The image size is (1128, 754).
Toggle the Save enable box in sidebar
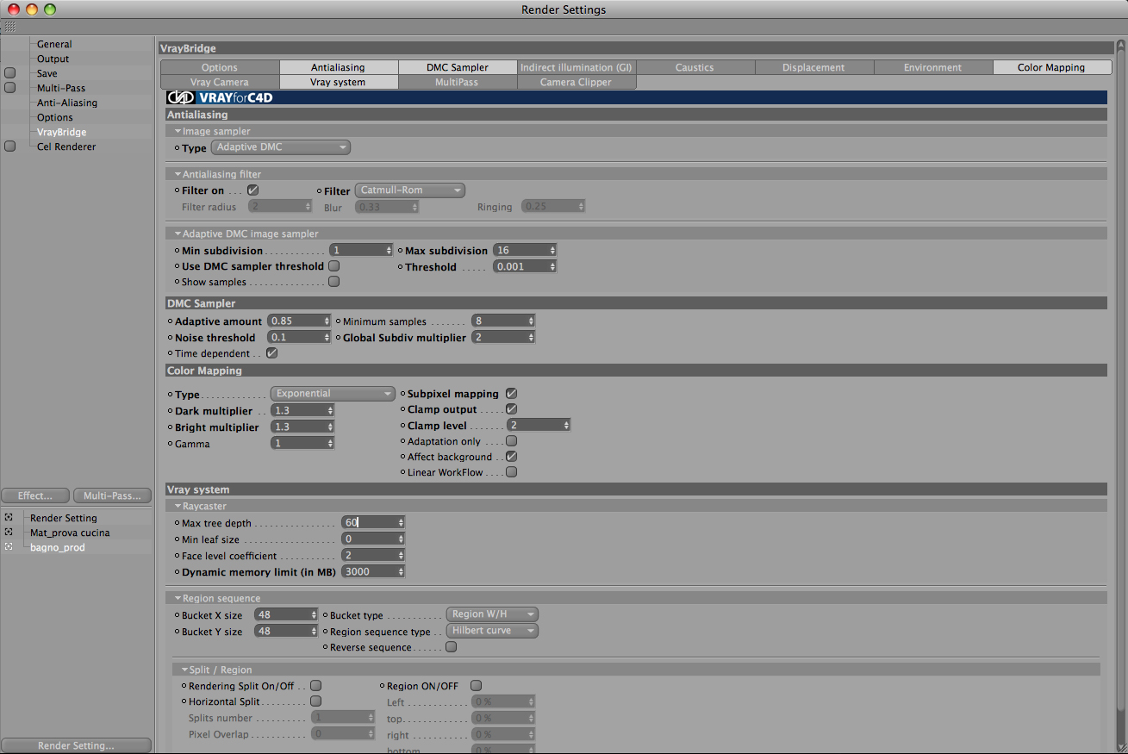tap(10, 73)
